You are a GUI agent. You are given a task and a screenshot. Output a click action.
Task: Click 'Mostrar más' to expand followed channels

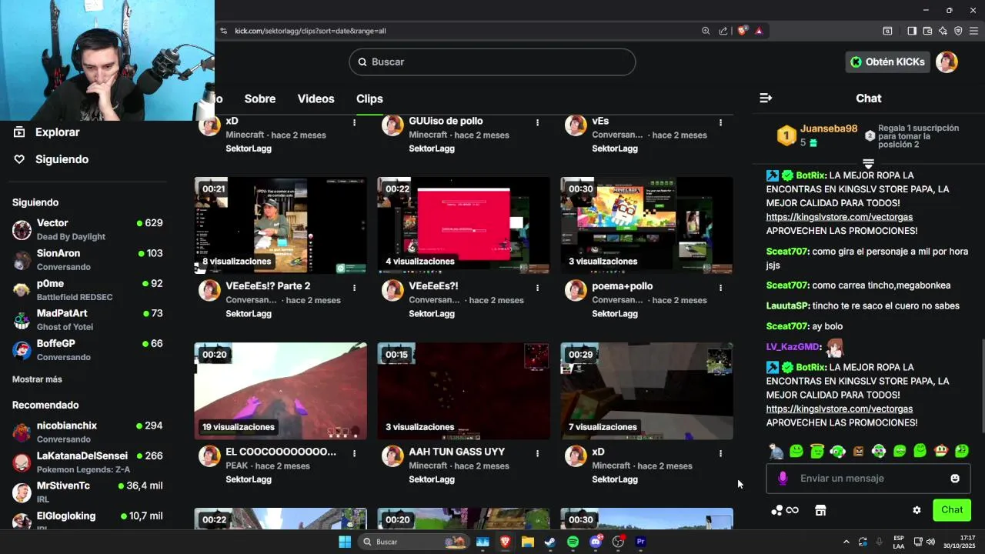click(x=37, y=379)
